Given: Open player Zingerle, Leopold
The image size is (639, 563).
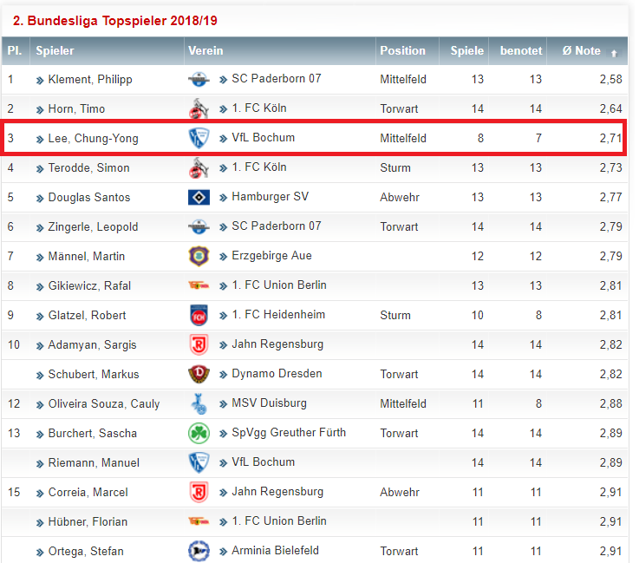Looking at the screenshot, I should 94,226.
